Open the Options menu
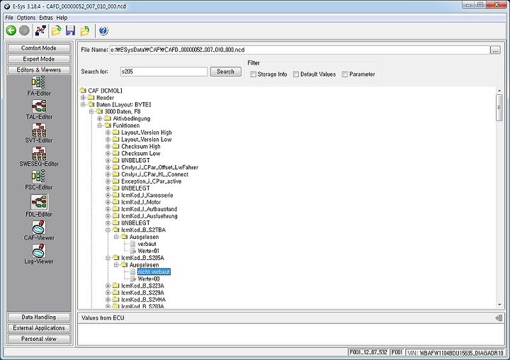The image size is (510, 360). coord(26,18)
